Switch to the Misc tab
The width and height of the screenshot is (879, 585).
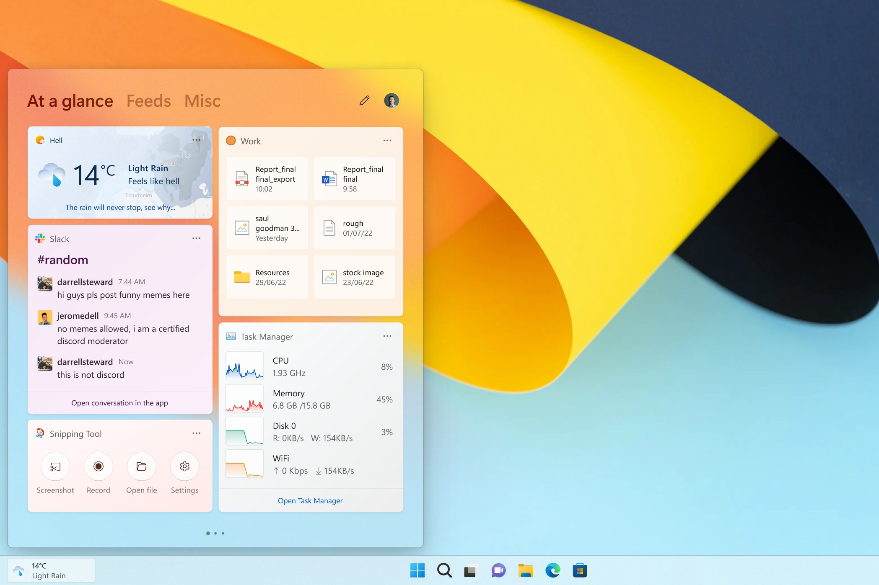[x=202, y=101]
